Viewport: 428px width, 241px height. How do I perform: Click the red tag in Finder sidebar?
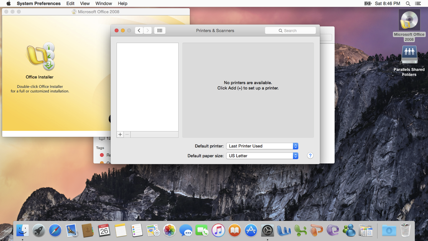coord(102,155)
